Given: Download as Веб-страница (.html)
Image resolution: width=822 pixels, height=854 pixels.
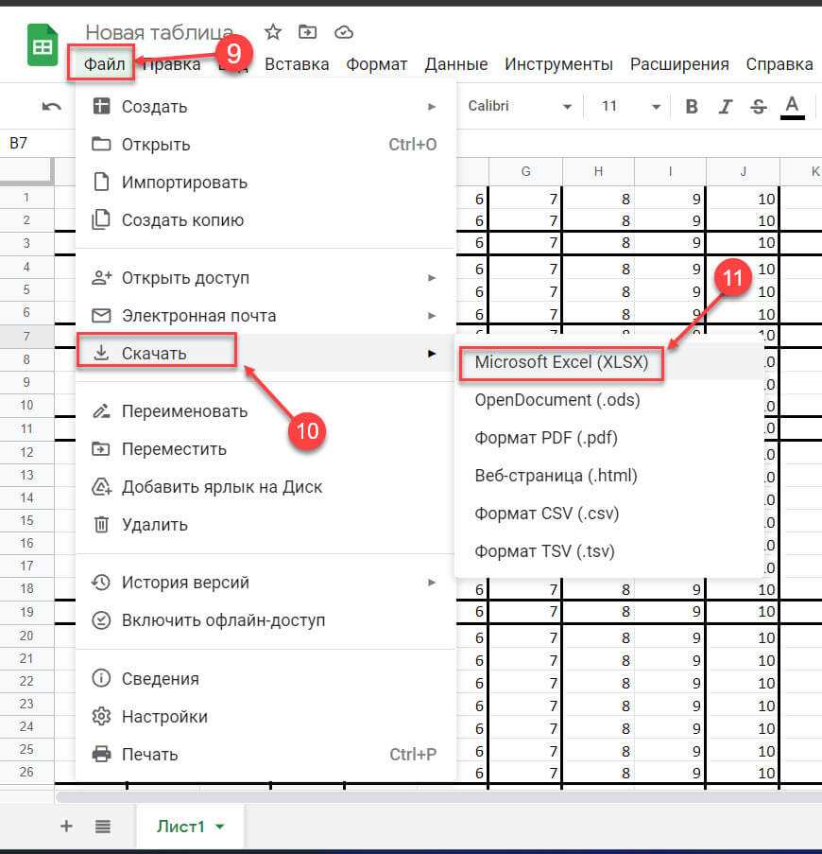Looking at the screenshot, I should tap(609, 476).
